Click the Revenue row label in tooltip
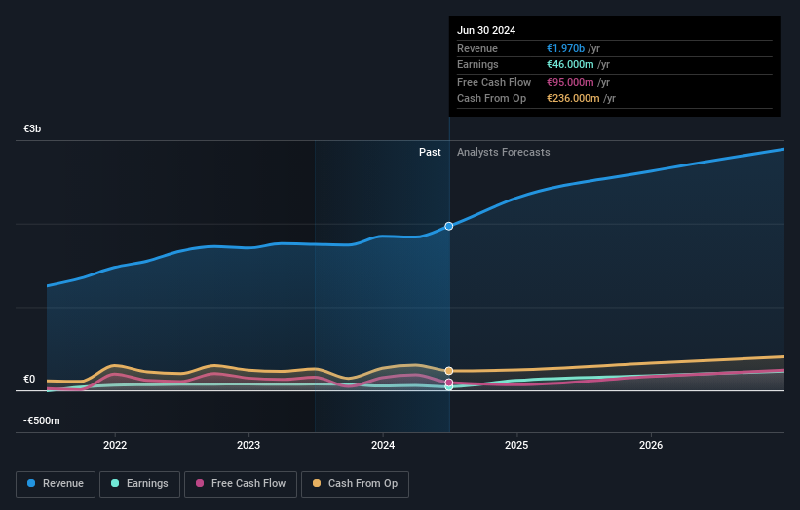 coord(477,48)
